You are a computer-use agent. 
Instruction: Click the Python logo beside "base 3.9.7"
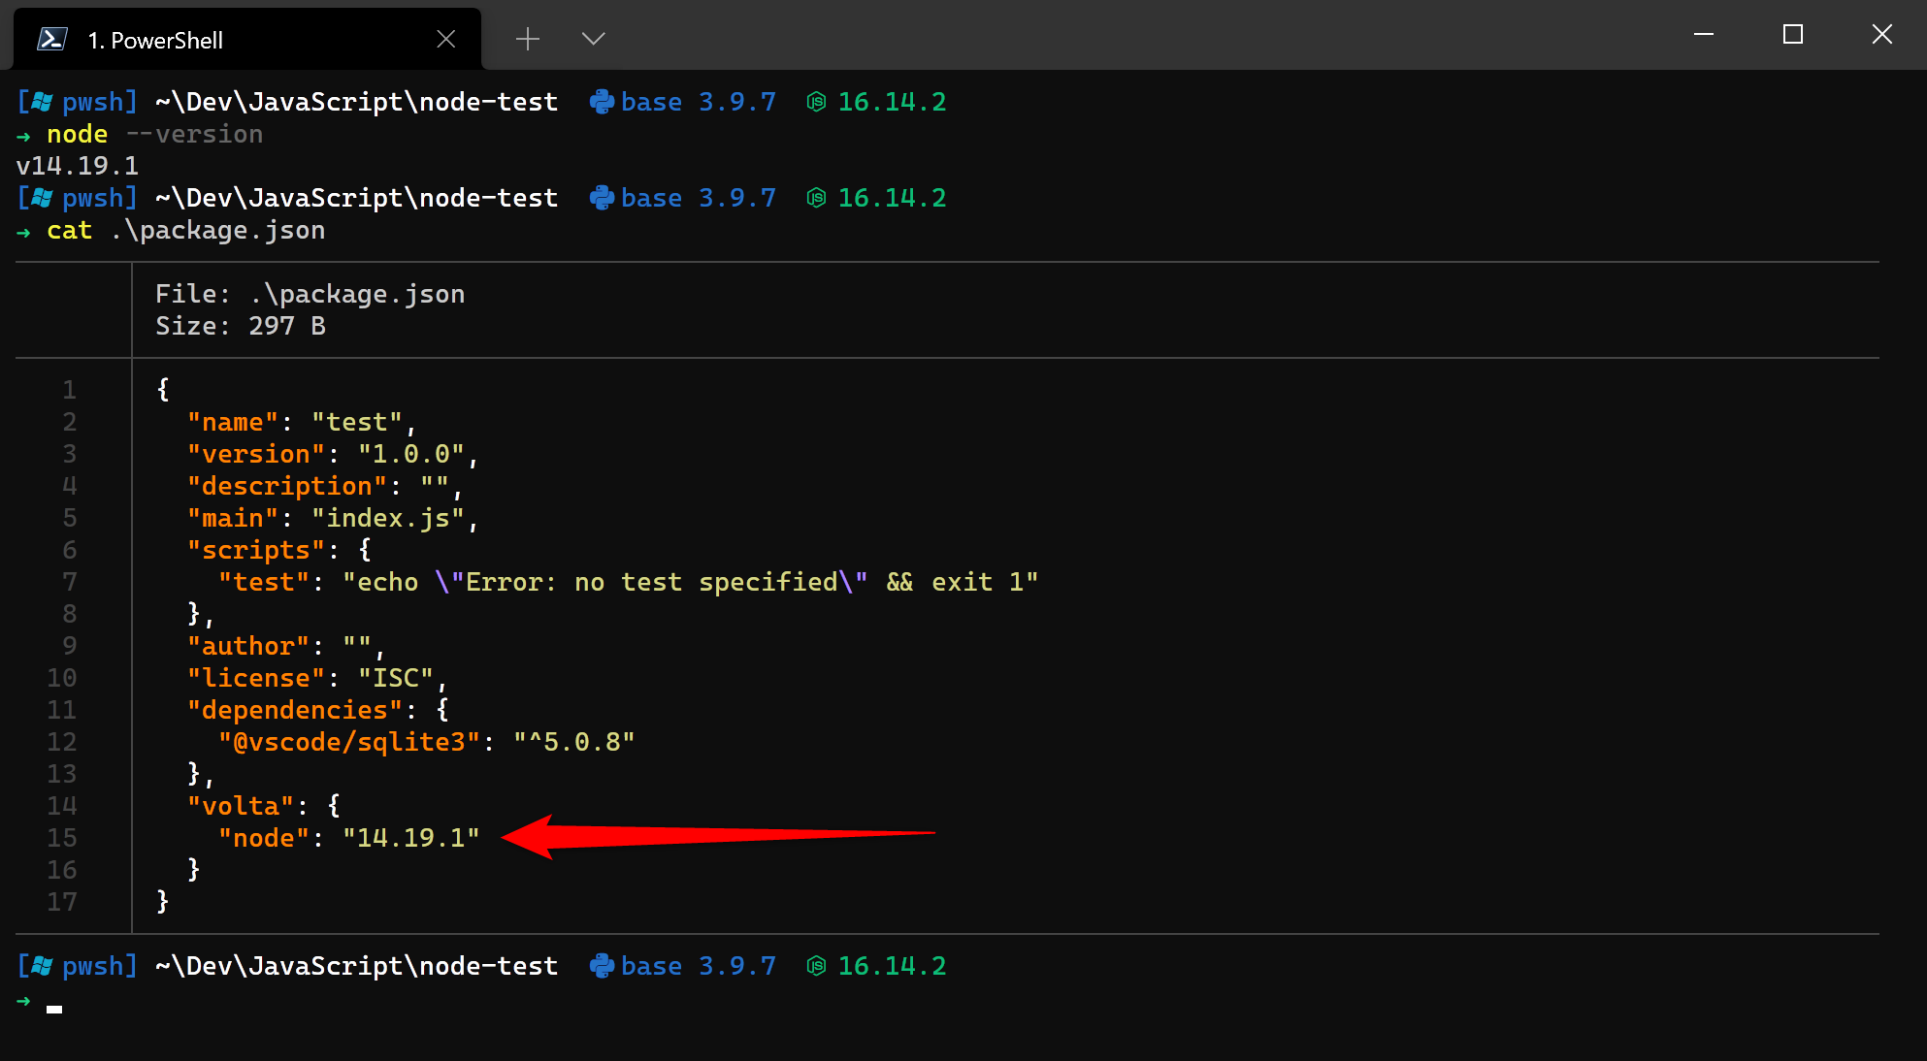(x=602, y=101)
